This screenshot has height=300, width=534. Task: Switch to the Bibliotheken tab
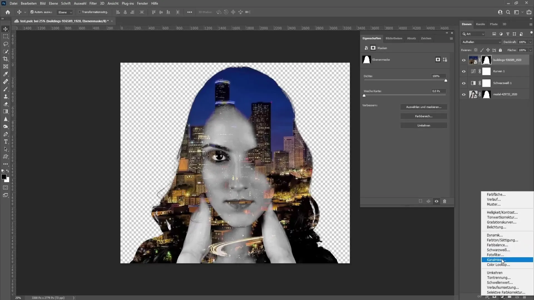click(x=394, y=38)
